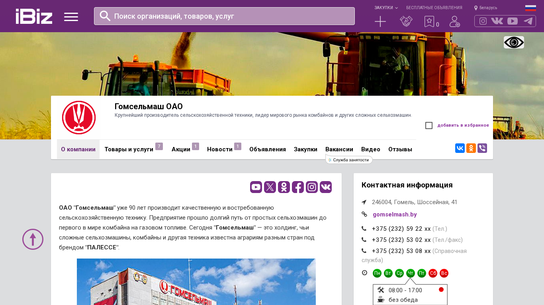The image size is (544, 305).
Task: Share via VK blue icon
Action: coord(460,148)
